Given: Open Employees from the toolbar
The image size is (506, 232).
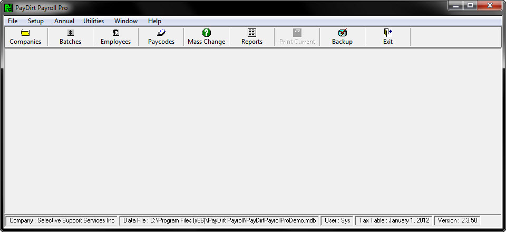Looking at the screenshot, I should 115,33.
